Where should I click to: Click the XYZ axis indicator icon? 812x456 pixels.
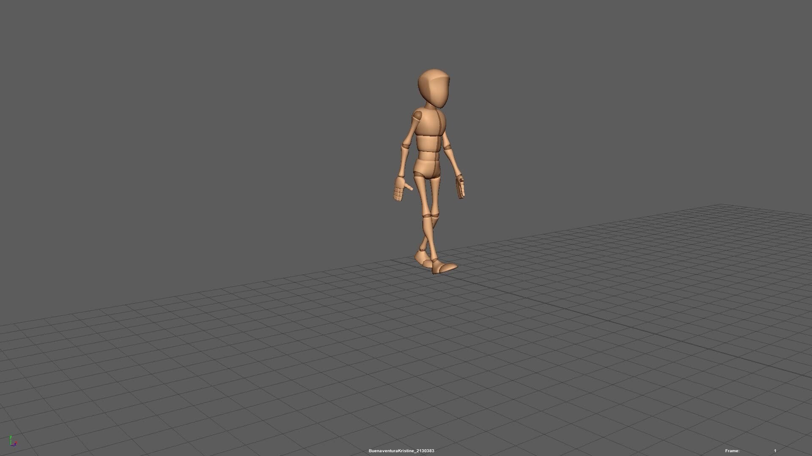tap(13, 441)
